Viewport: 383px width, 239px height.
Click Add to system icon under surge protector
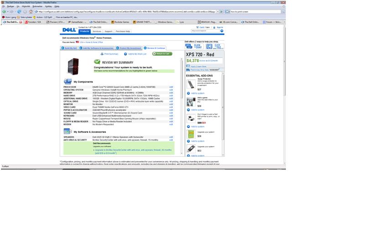coord(188,93)
